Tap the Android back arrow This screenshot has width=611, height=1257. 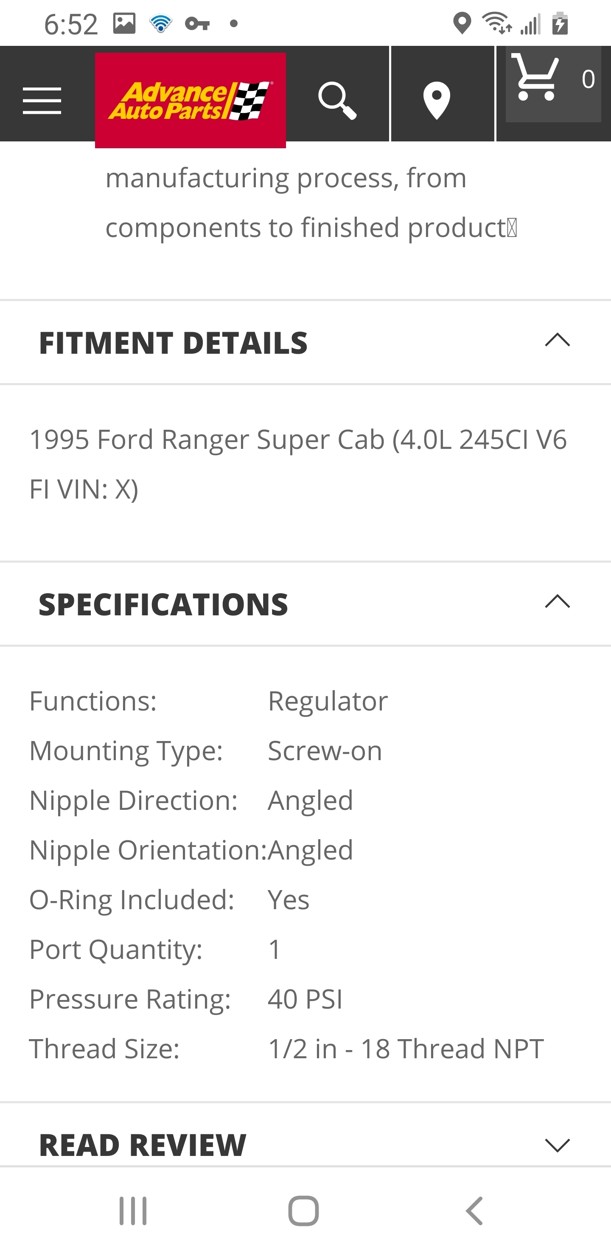474,1211
